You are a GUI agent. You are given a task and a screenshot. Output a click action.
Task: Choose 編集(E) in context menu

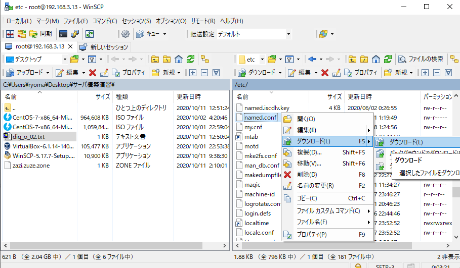pos(327,130)
